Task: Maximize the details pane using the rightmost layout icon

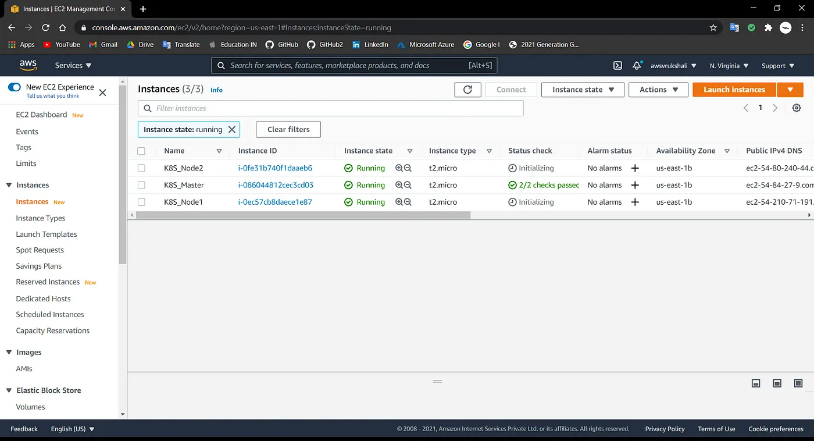Action: point(798,383)
